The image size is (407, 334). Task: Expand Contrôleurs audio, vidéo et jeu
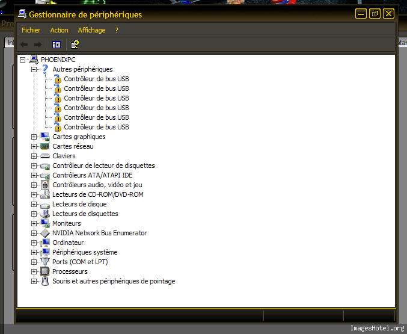pyautogui.click(x=34, y=185)
